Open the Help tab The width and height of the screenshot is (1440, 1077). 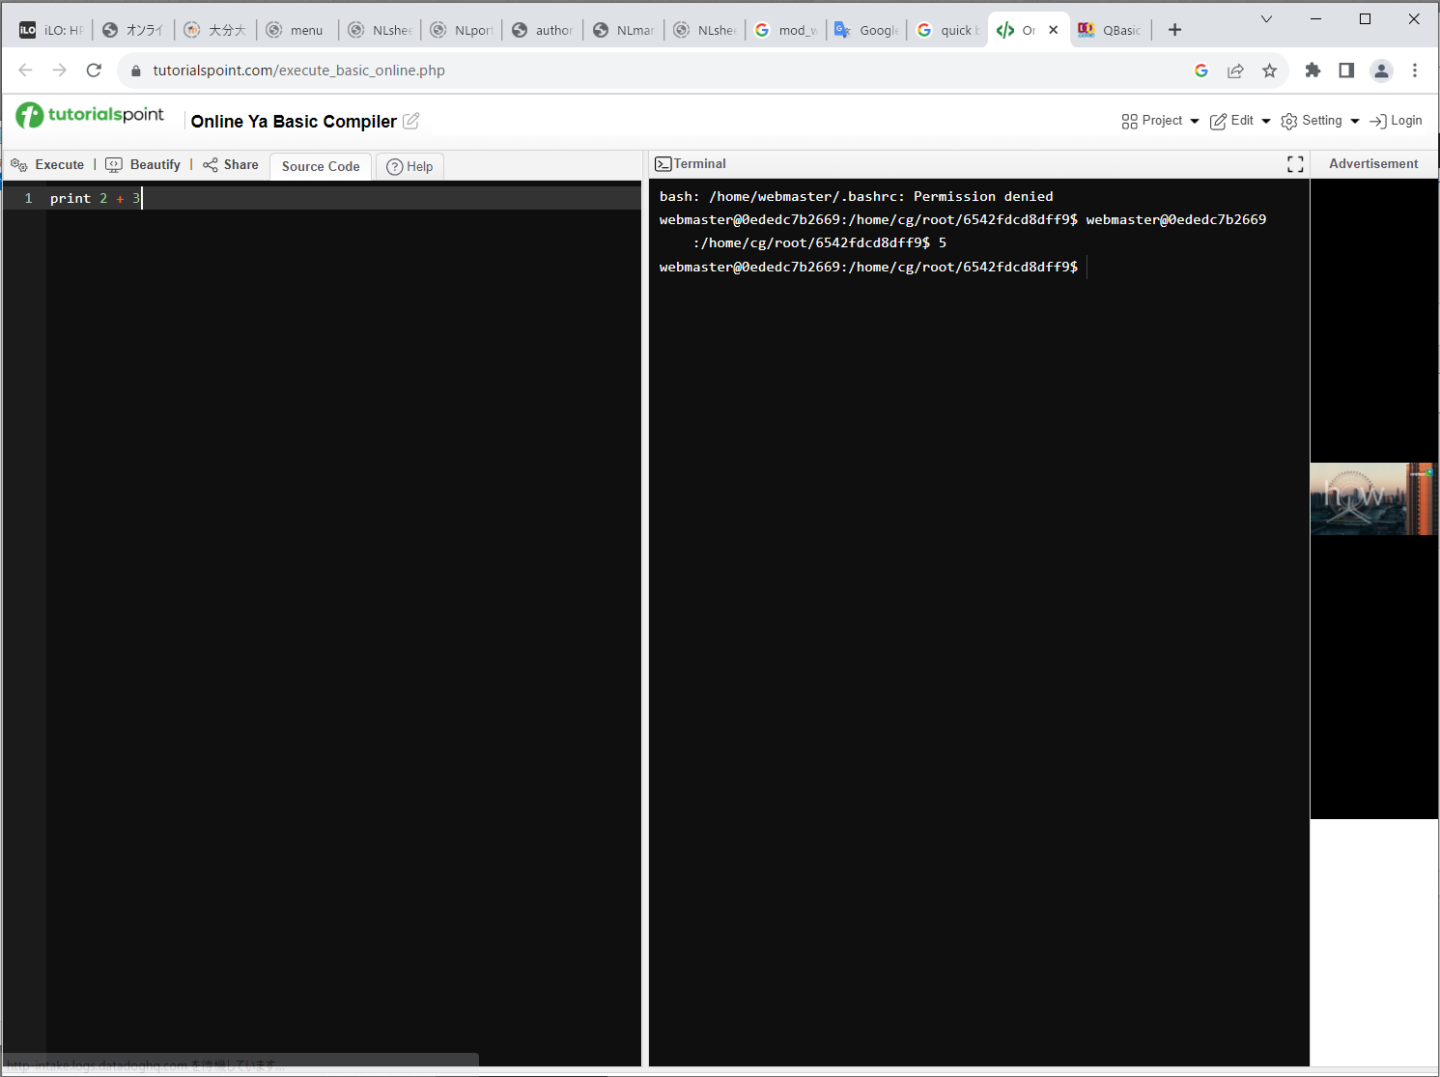pos(409,166)
